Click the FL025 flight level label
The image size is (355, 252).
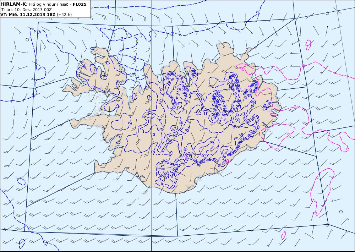tap(80, 4)
